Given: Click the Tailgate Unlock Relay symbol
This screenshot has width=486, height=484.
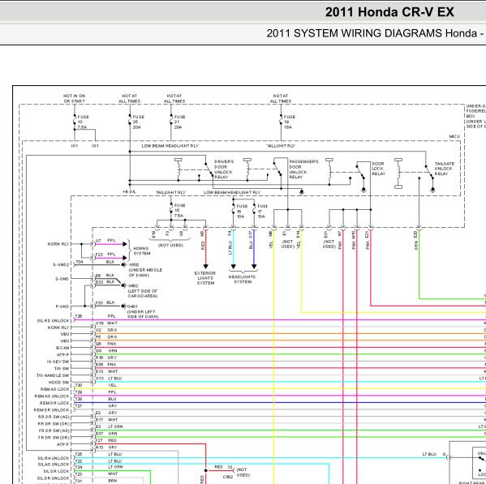Looking at the screenshot, I should pos(429,174).
